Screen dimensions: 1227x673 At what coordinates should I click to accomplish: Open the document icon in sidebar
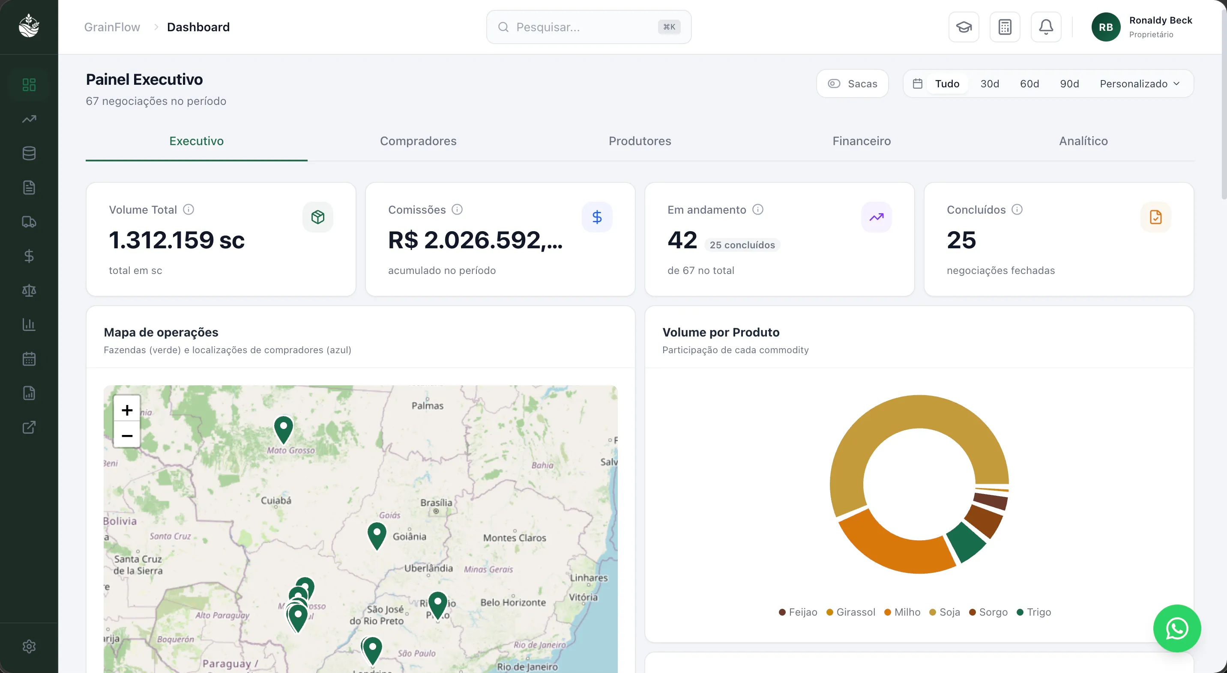coord(29,188)
